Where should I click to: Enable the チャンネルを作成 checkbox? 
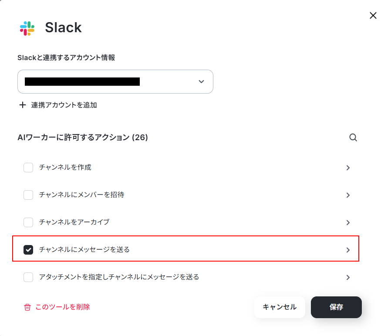click(x=28, y=168)
